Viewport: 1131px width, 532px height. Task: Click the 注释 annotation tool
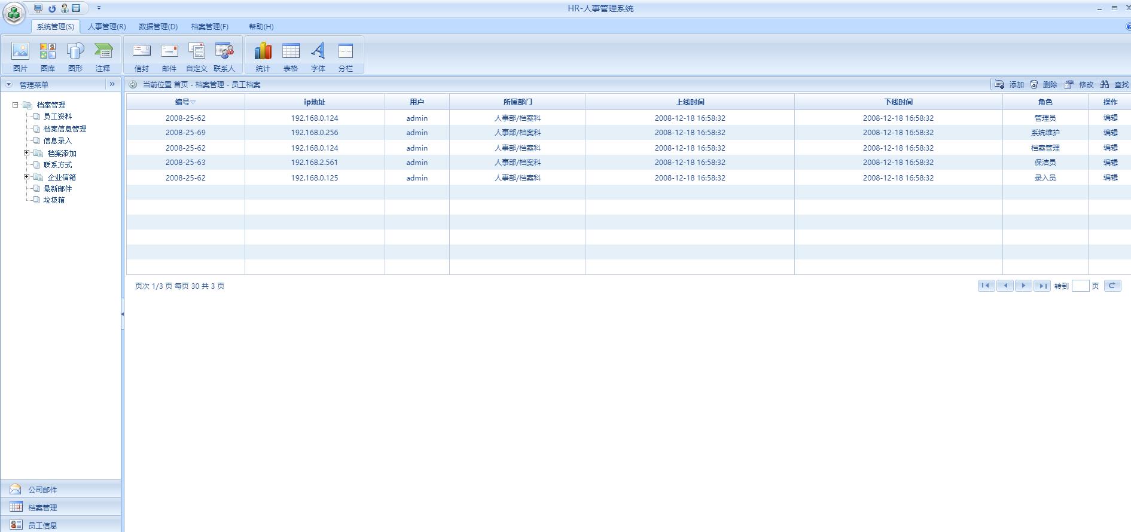(x=103, y=57)
